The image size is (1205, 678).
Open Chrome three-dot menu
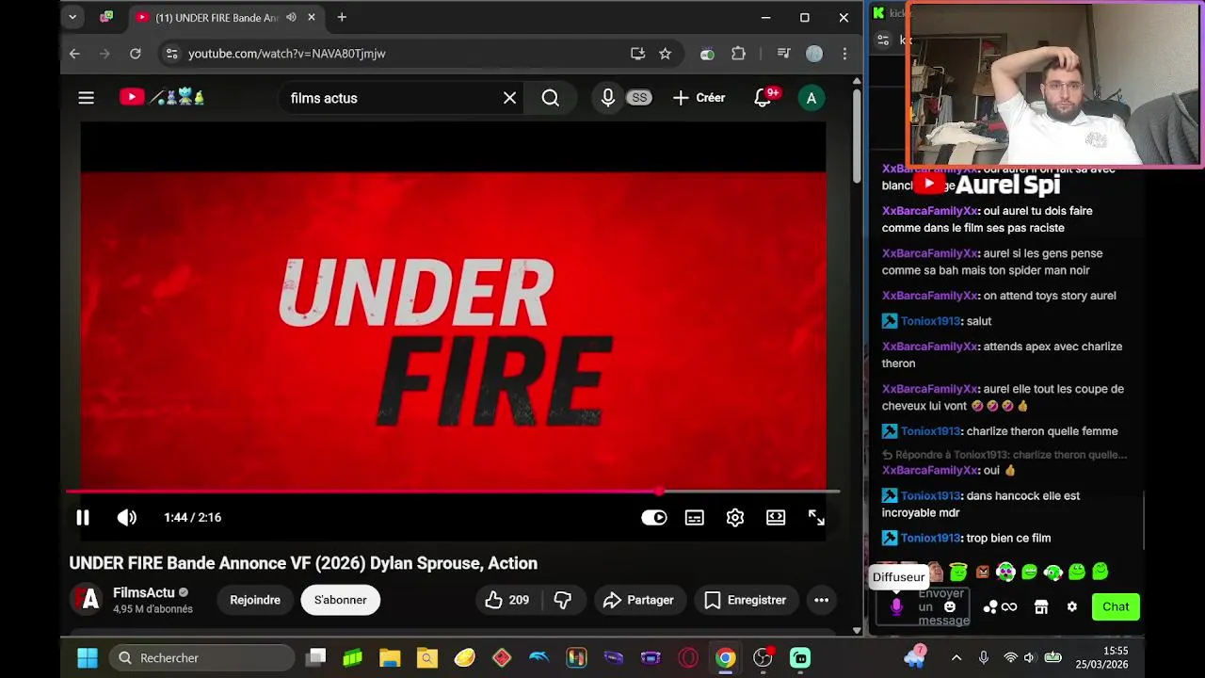pyautogui.click(x=844, y=54)
